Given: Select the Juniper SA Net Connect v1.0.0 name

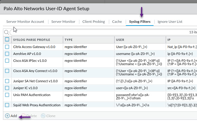Looking at the screenshot, I should [x=35, y=81].
